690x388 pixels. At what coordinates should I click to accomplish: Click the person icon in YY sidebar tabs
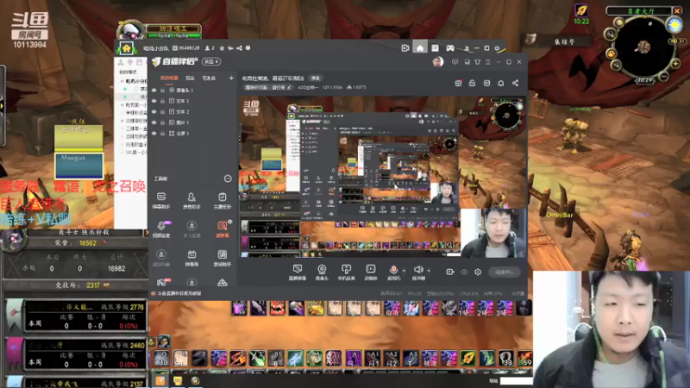click(121, 62)
